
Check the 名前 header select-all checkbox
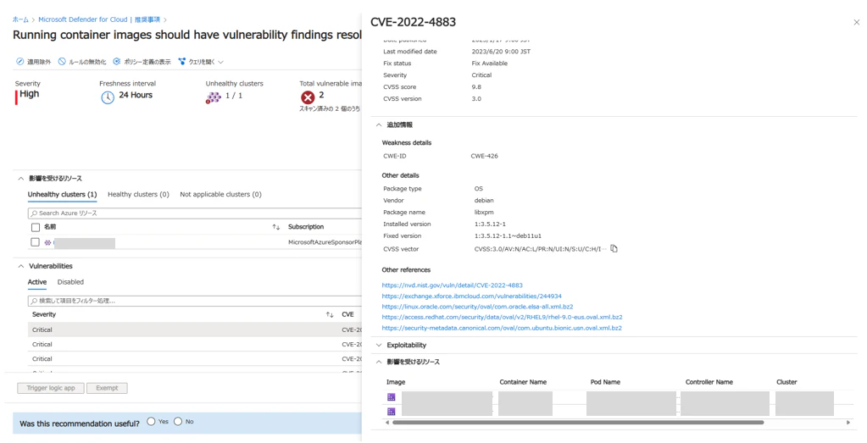[x=36, y=227]
